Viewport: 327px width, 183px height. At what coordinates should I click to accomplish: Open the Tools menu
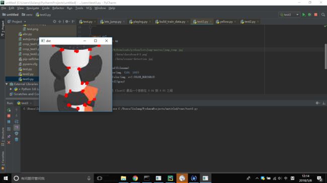pyautogui.click(x=79, y=8)
